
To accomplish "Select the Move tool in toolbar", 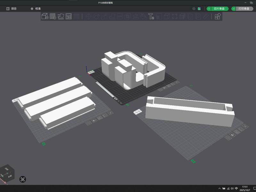I will coord(88,16).
